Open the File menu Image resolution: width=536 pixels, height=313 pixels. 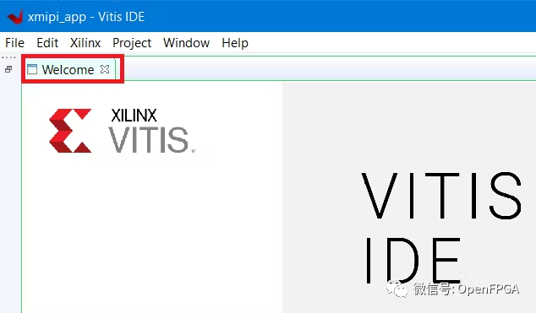point(14,43)
